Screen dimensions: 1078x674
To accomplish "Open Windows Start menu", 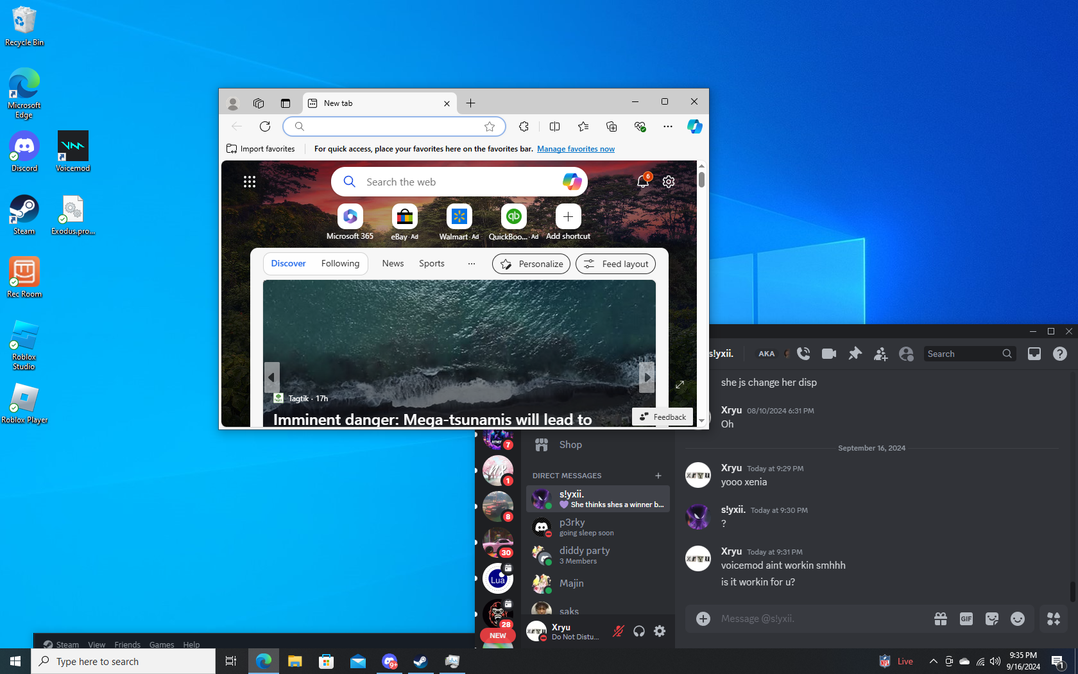I will (x=15, y=661).
